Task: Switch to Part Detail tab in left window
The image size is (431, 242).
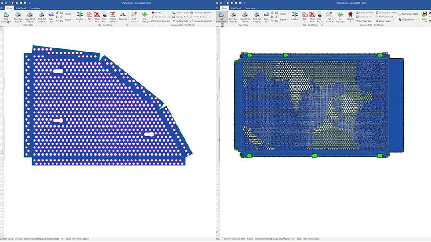Action: pyautogui.click(x=21, y=8)
